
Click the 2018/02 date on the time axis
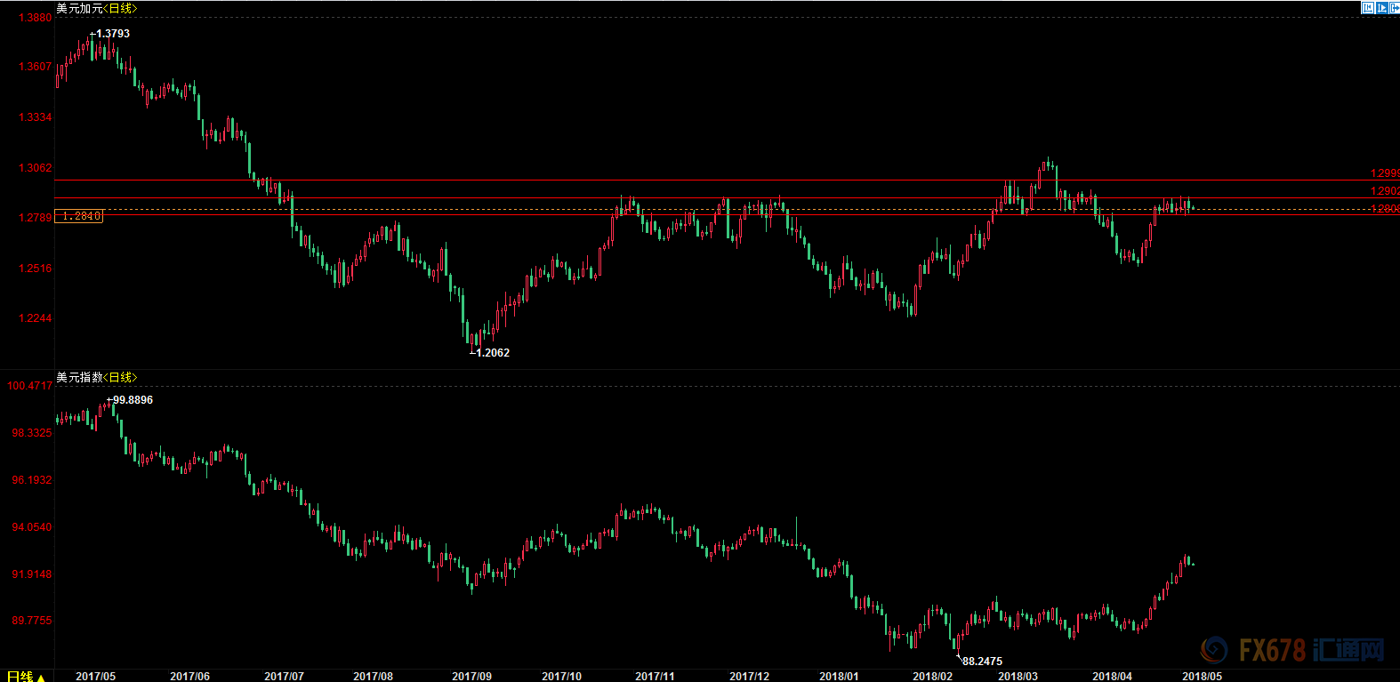933,677
